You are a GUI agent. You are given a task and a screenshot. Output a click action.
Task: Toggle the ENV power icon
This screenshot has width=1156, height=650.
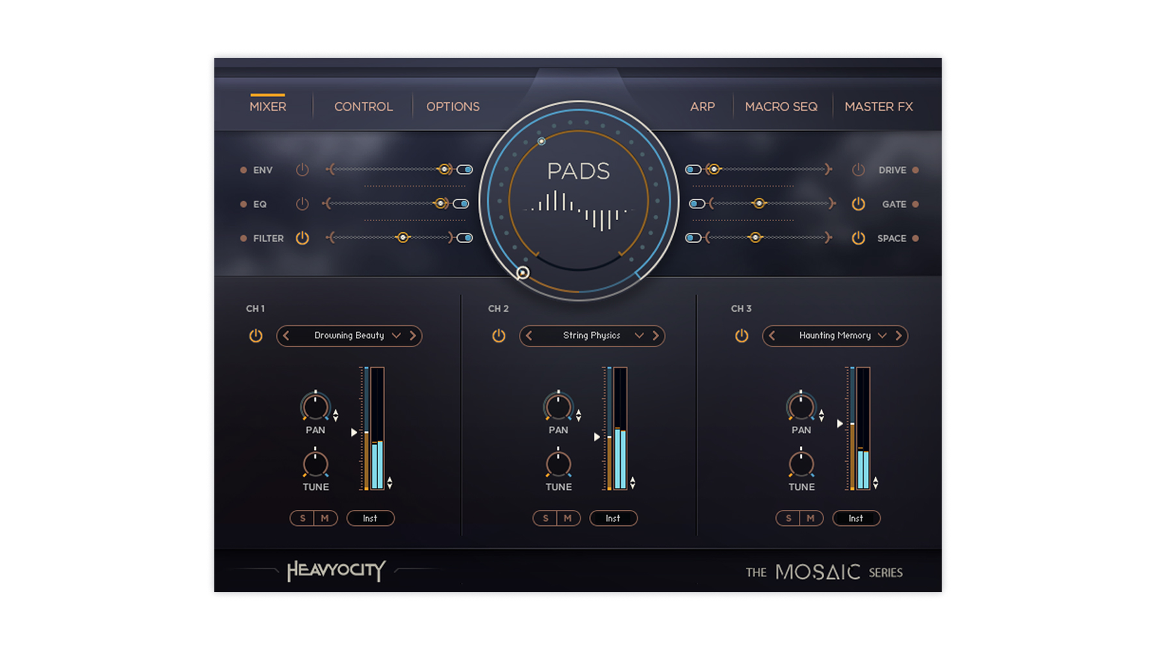coord(302,170)
